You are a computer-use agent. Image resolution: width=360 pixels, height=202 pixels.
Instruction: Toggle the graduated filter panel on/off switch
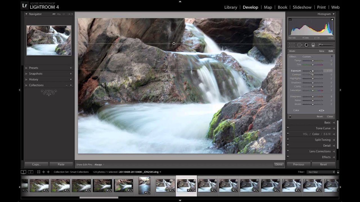(x=290, y=116)
